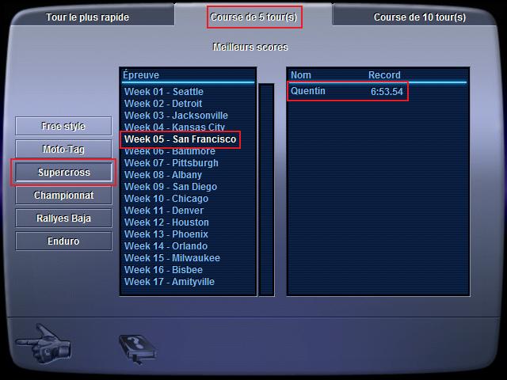Select the Moto-Tag category button
Screen dimensions: 507x380
(63, 149)
